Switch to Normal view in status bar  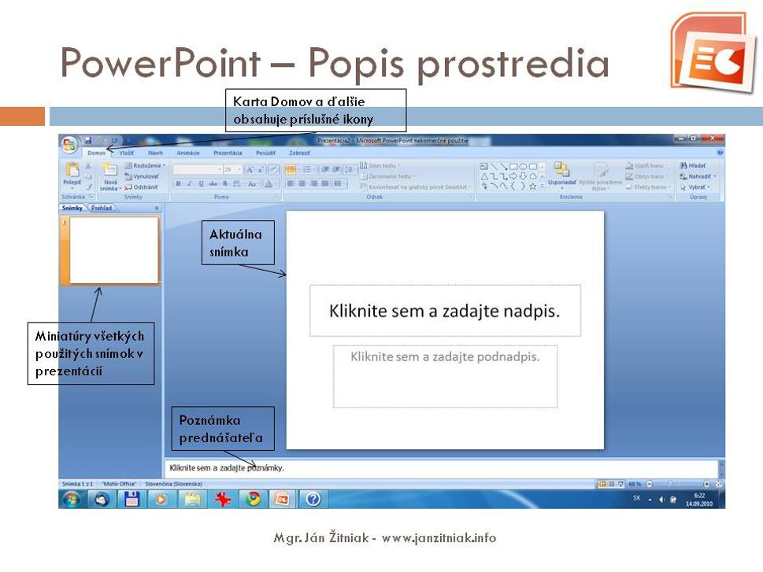click(602, 484)
